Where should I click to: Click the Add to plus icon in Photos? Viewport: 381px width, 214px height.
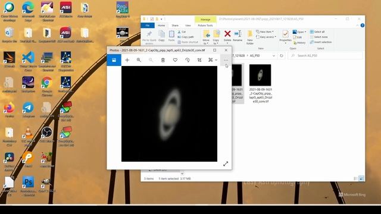[127, 60]
